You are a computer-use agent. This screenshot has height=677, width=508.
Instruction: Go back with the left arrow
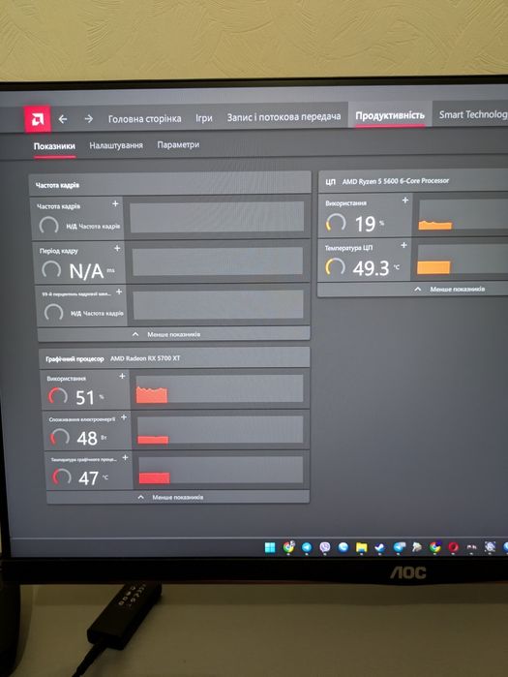[x=63, y=119]
